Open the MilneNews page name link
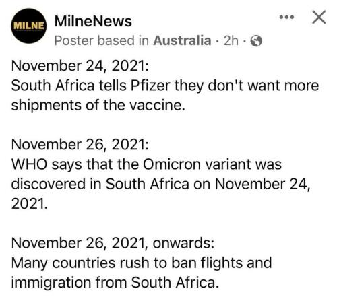337x301 pixels. pyautogui.click(x=93, y=22)
